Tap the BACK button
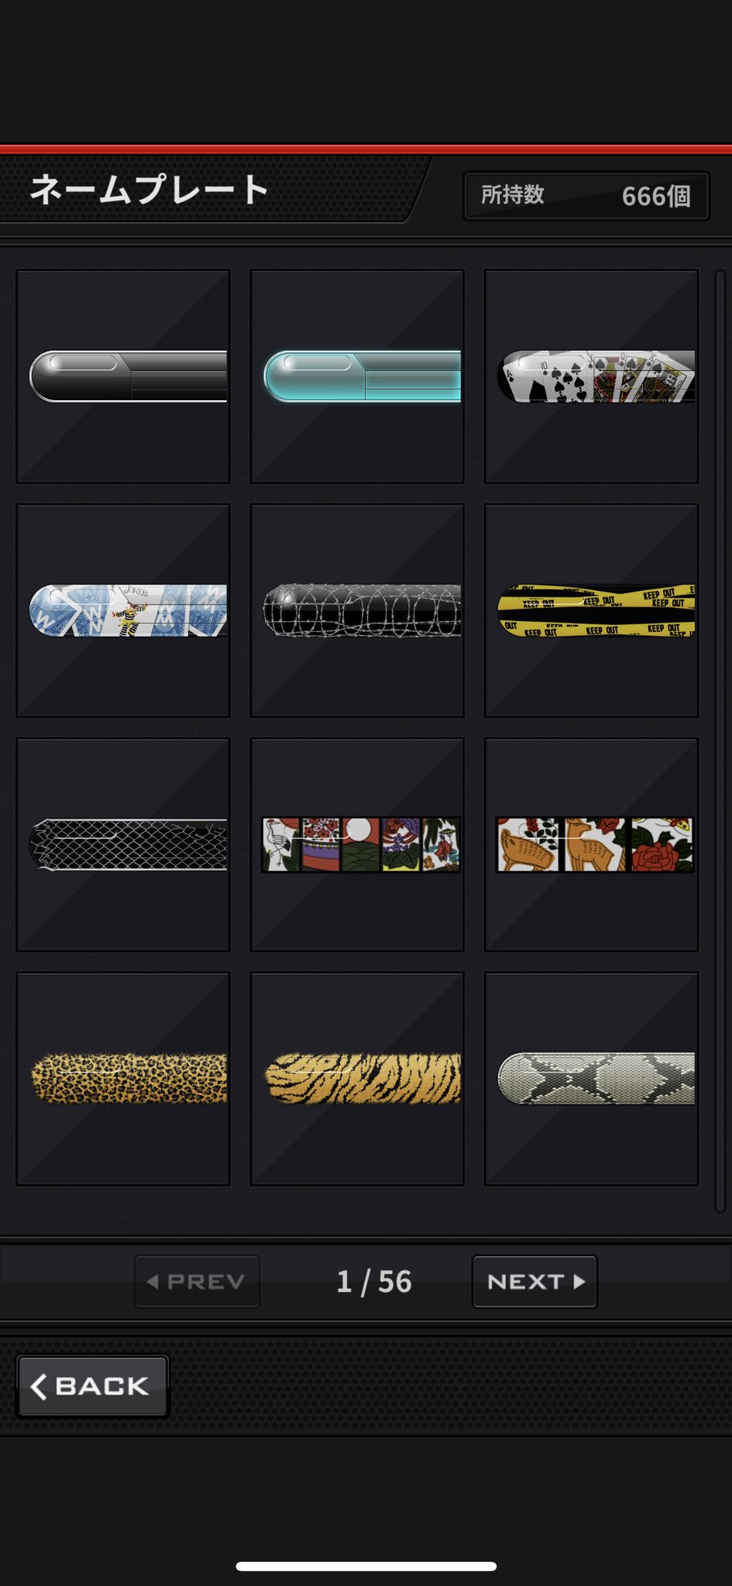The height and width of the screenshot is (1586, 732). [x=92, y=1386]
